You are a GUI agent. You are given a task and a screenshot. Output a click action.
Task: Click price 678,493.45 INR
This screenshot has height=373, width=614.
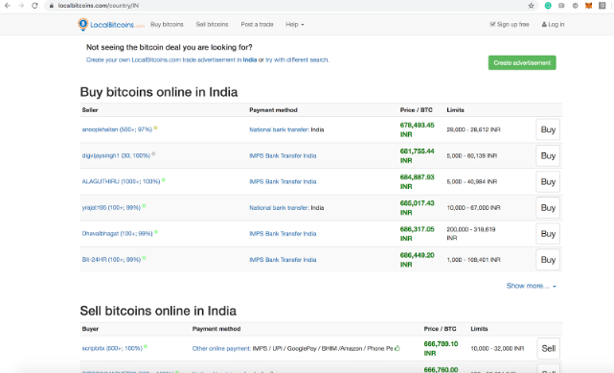(417, 129)
